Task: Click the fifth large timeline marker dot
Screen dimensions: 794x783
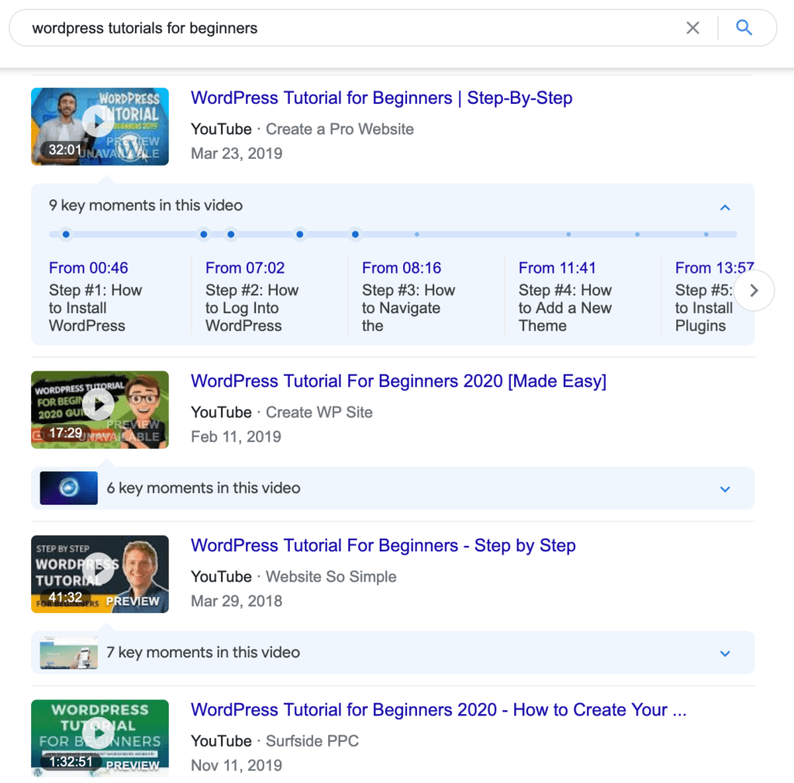Action: pyautogui.click(x=355, y=234)
